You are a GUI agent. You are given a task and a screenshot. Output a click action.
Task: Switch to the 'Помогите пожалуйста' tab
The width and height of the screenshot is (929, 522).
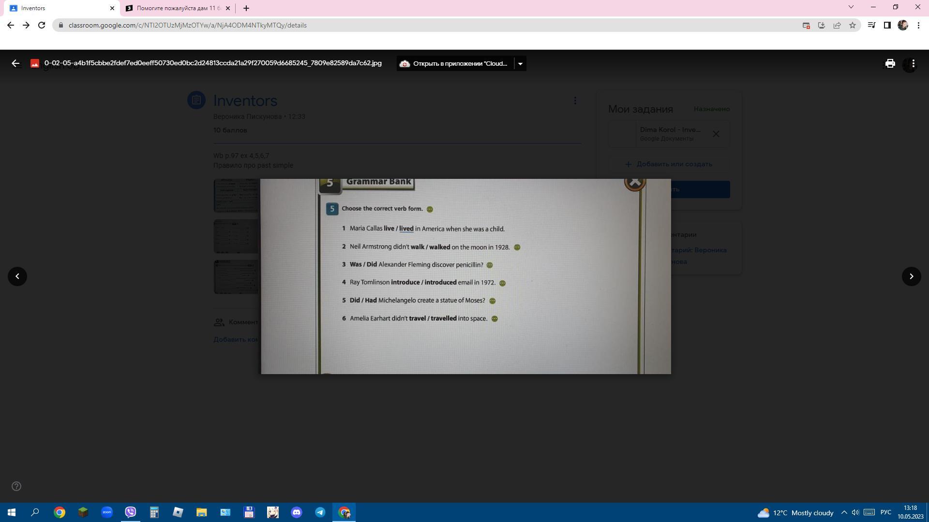tap(178, 8)
